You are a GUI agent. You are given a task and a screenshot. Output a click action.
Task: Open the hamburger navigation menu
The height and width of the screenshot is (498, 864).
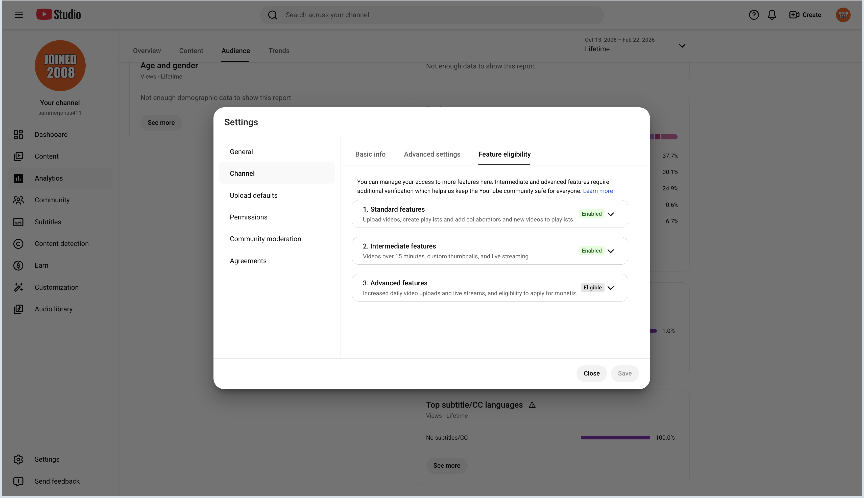19,15
